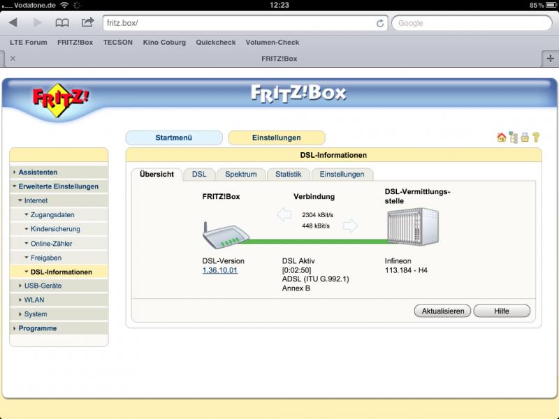Click the house home icon
The image size is (559, 419).
point(502,137)
